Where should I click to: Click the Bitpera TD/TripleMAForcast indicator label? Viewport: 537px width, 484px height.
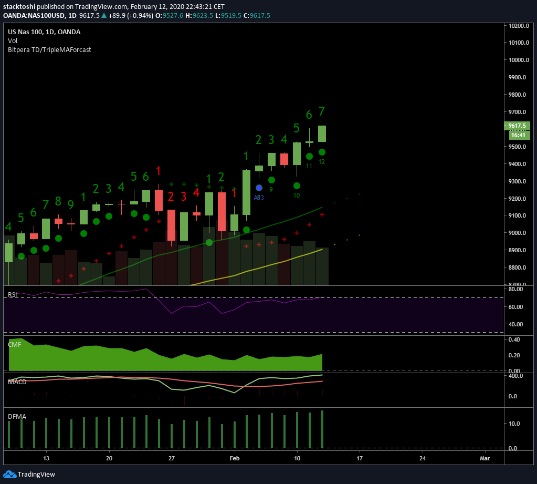tap(49, 50)
